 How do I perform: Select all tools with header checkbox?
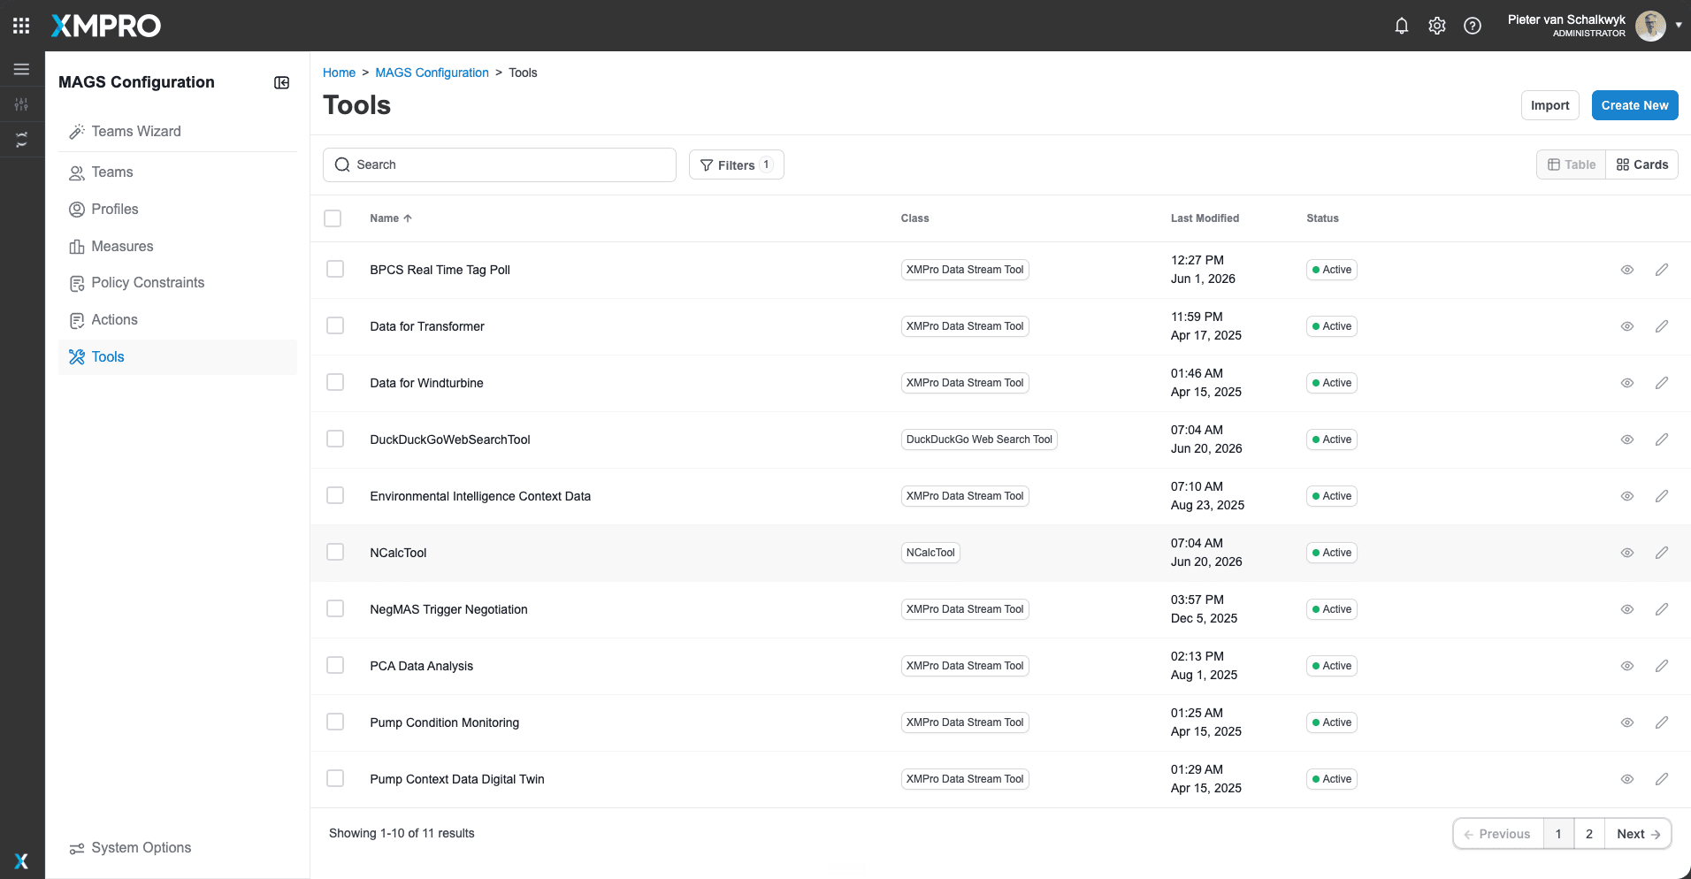333,218
